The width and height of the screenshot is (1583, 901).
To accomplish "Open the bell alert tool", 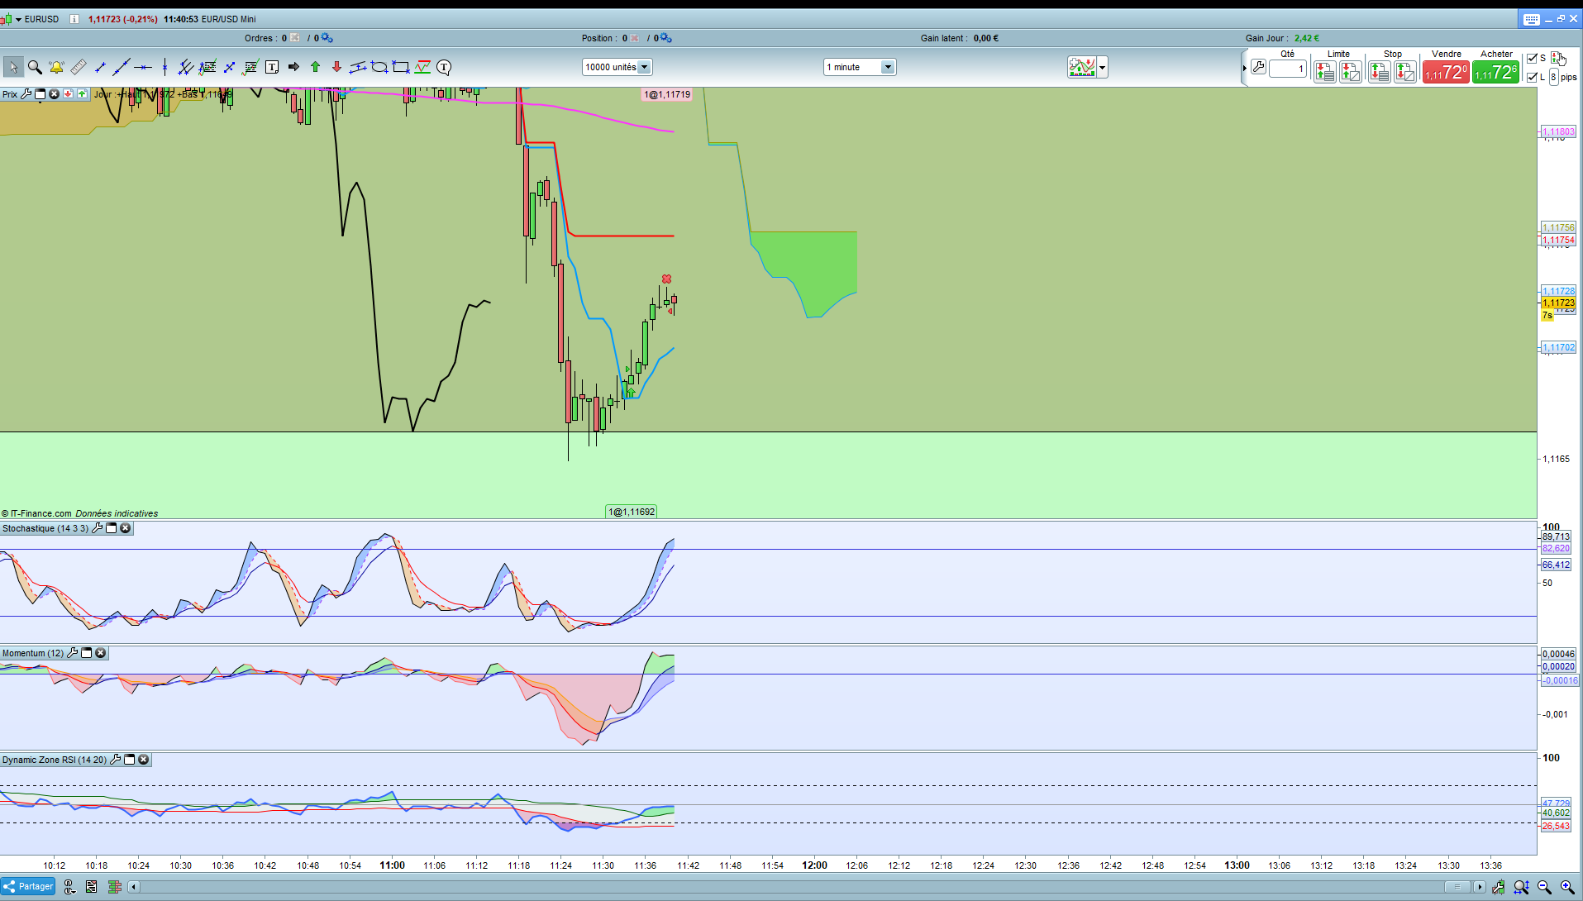I will pyautogui.click(x=56, y=67).
